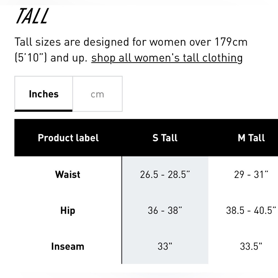Click the (5'10") height text
Image resolution: width=278 pixels, height=278 pixels.
click(31, 58)
